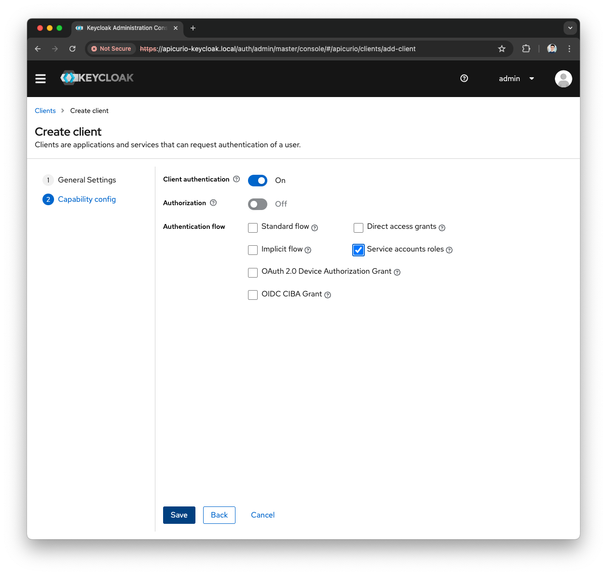Open the browser extensions puzzle icon

[526, 49]
